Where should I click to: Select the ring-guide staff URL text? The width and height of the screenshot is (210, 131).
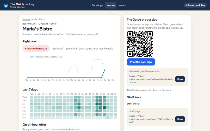(151, 119)
